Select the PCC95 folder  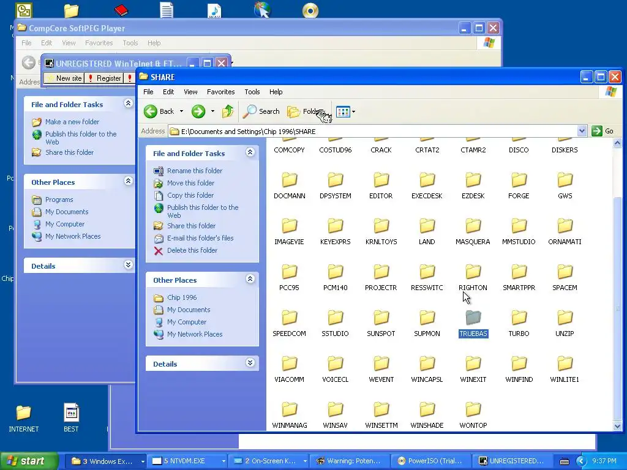(x=289, y=278)
